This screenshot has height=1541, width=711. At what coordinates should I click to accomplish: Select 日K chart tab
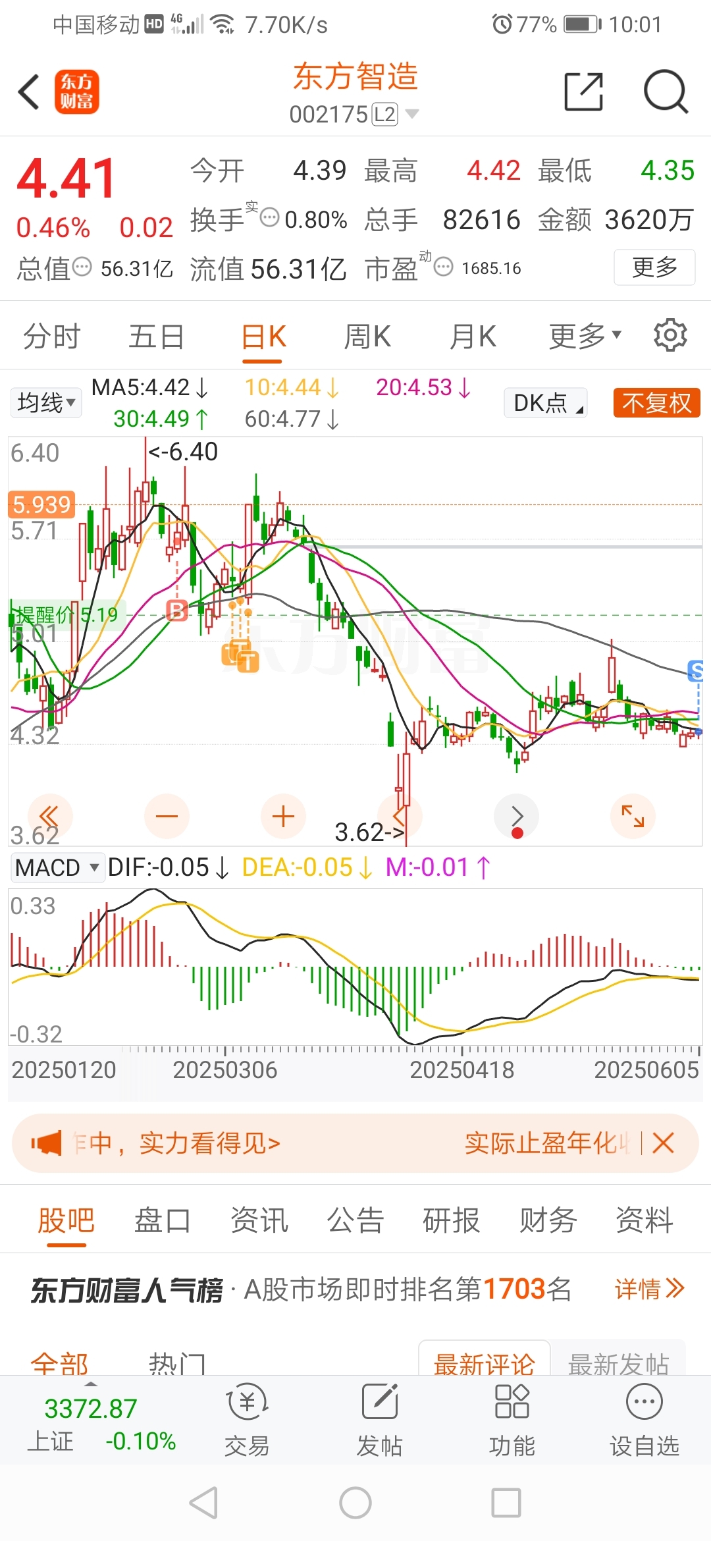(263, 336)
